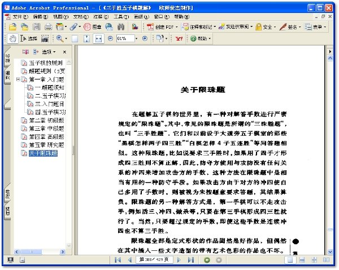Click the Save disk icon
Viewport: 339px width, 270px height.
(x=37, y=26)
